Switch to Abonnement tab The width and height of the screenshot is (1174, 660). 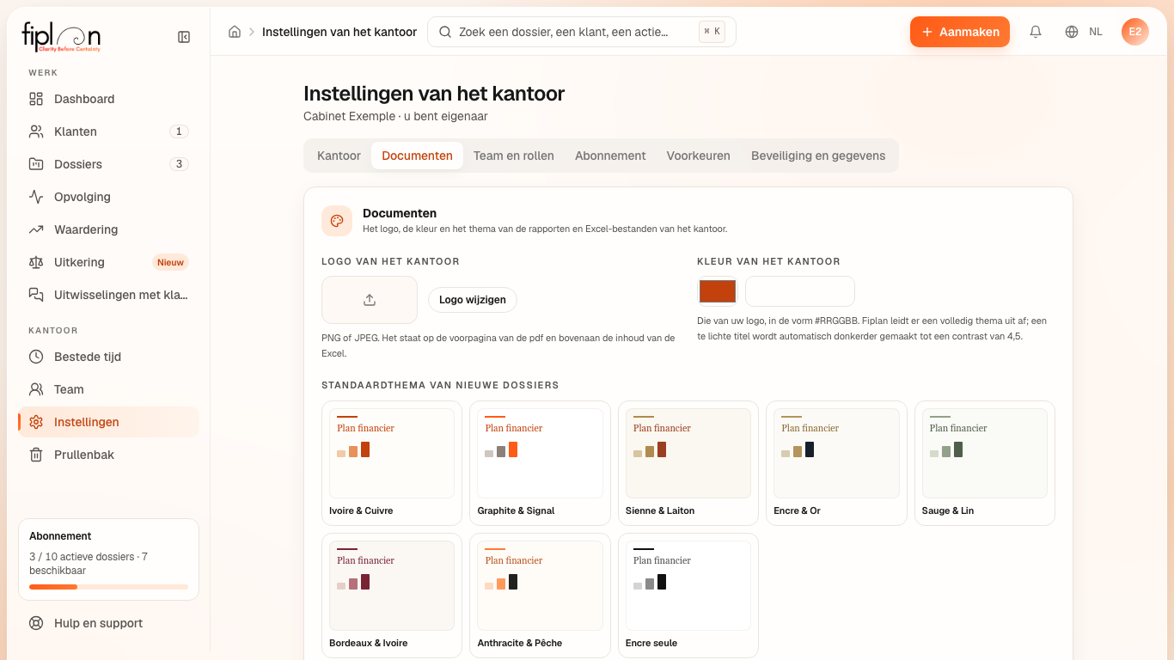610,156
